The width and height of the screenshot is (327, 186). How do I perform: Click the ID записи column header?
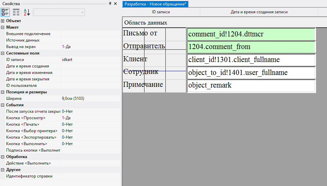[161, 12]
